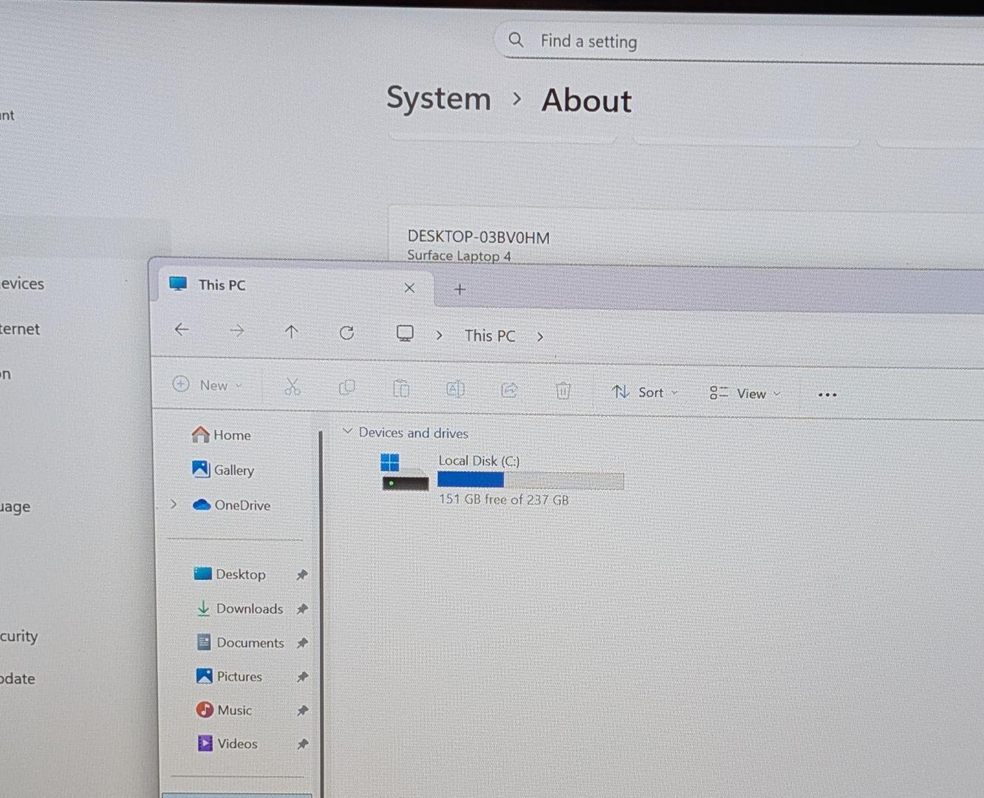Unpin Music using its pin icon
The height and width of the screenshot is (798, 984).
click(x=302, y=711)
